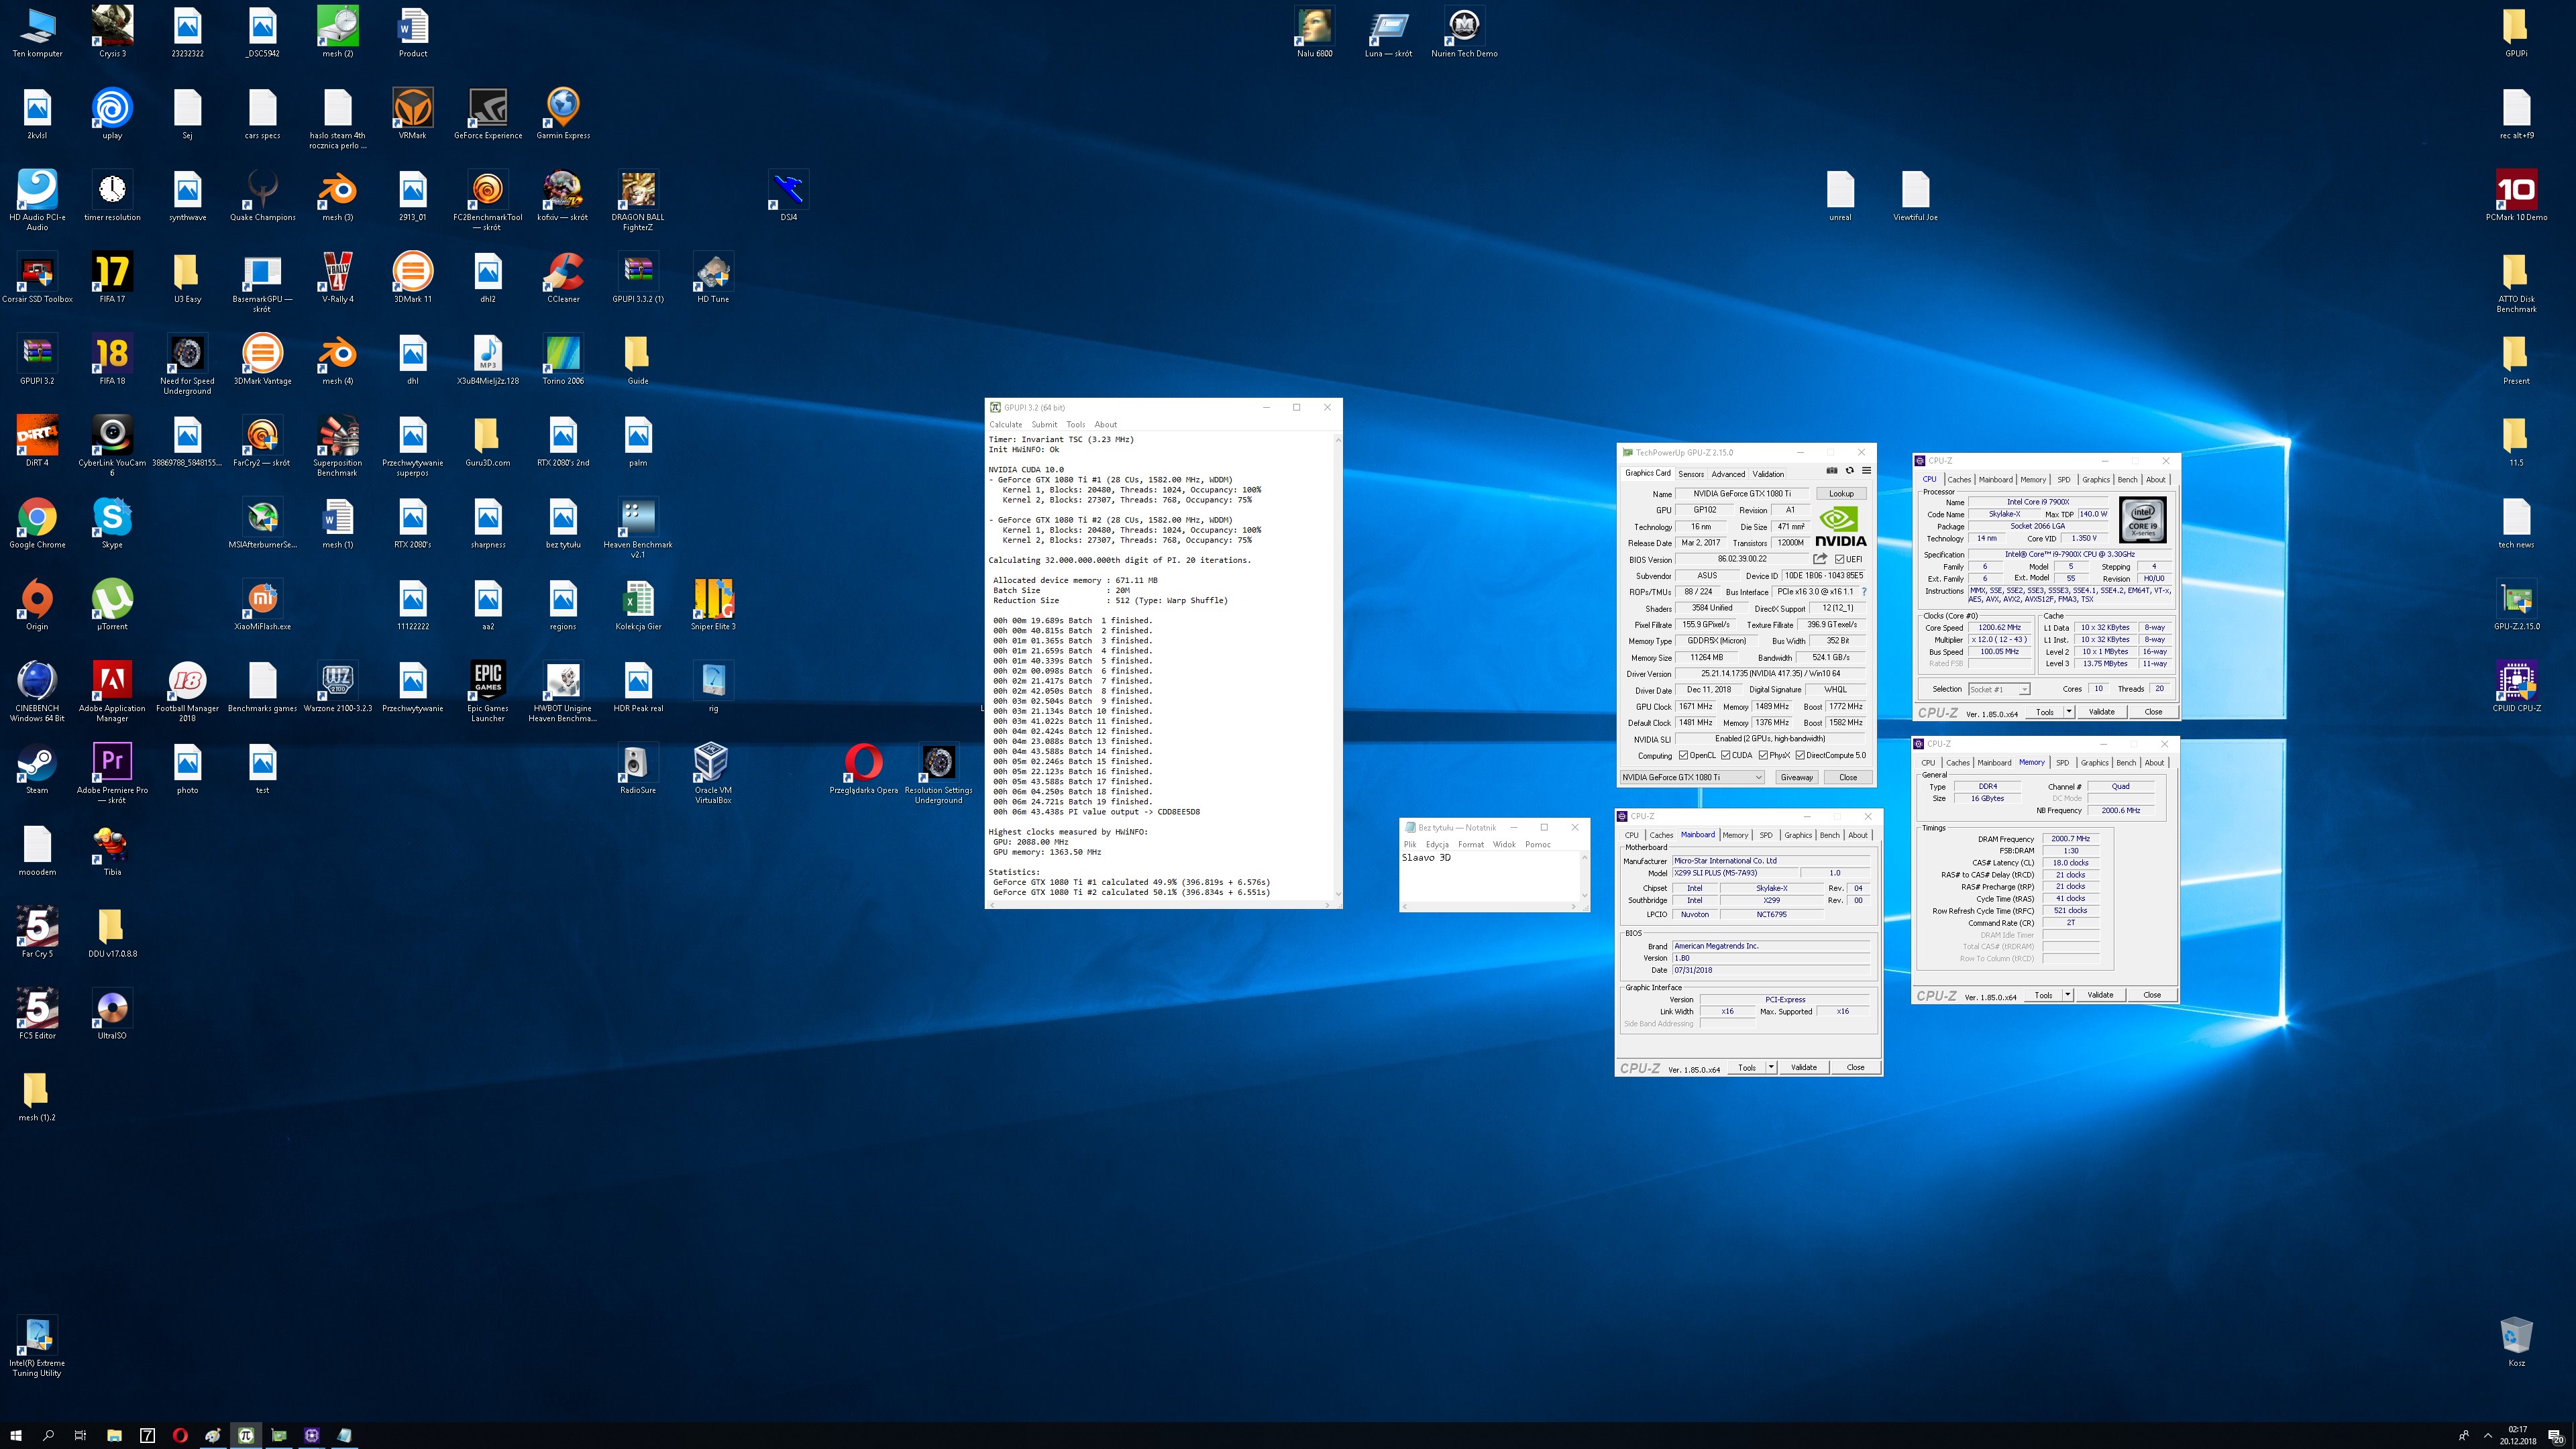Expand Tools arrow in CPU-Z Memory window
Screen dimensions: 2576x1449
(2067, 995)
